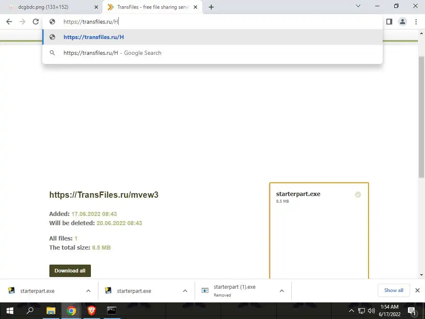
Task: Click the Chrome taskbar icon
Action: tap(71, 311)
